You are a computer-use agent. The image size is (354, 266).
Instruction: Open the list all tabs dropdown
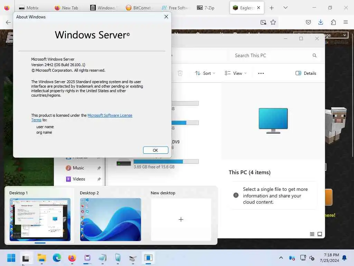click(286, 8)
